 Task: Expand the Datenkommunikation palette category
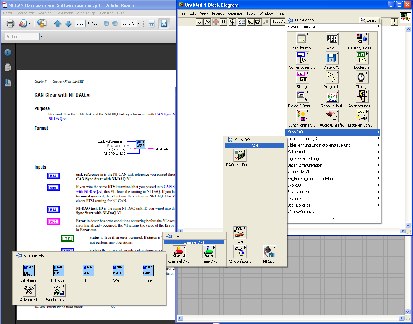[x=333, y=165]
